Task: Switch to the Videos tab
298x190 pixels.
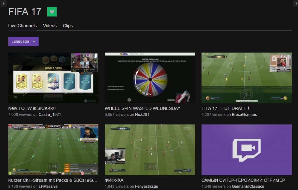Action: (x=50, y=26)
